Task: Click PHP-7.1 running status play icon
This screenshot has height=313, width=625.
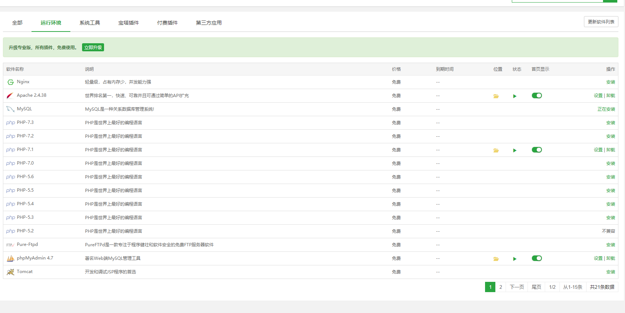Action: pos(515,150)
